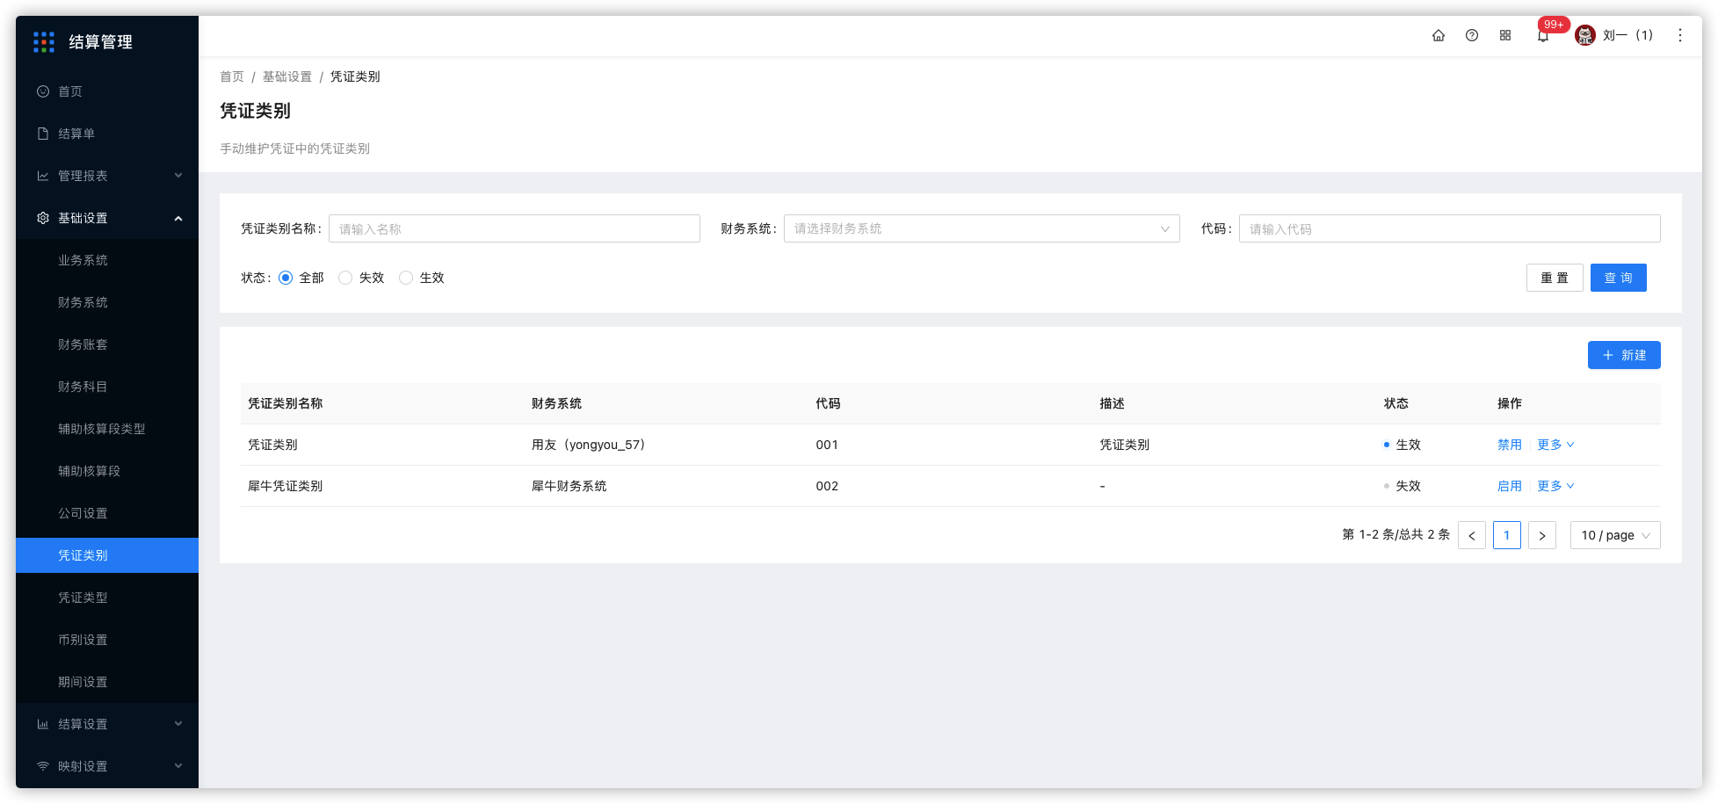
Task: Open the home icon in top bar
Action: [x=1439, y=35]
